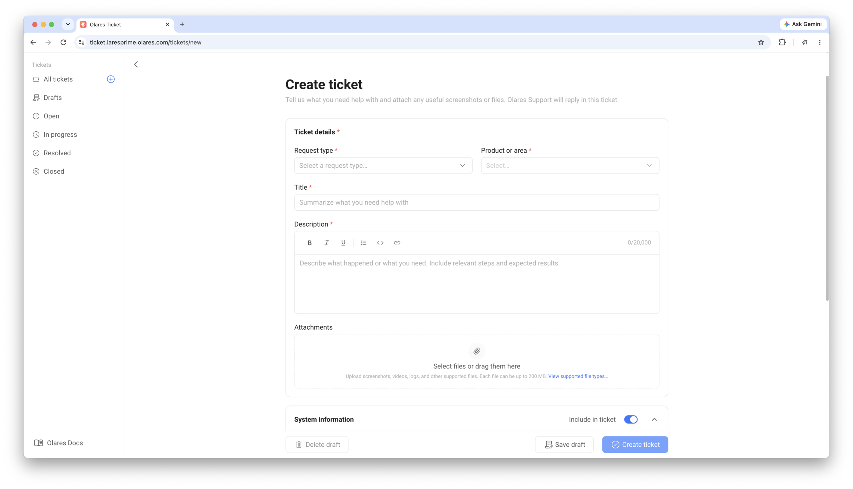Show Closed tickets
This screenshot has height=489, width=853.
pos(54,172)
